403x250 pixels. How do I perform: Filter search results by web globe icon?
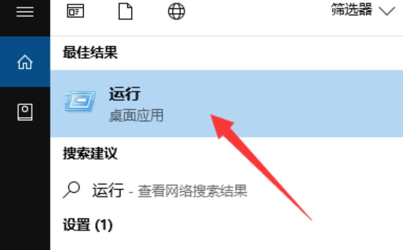point(176,11)
